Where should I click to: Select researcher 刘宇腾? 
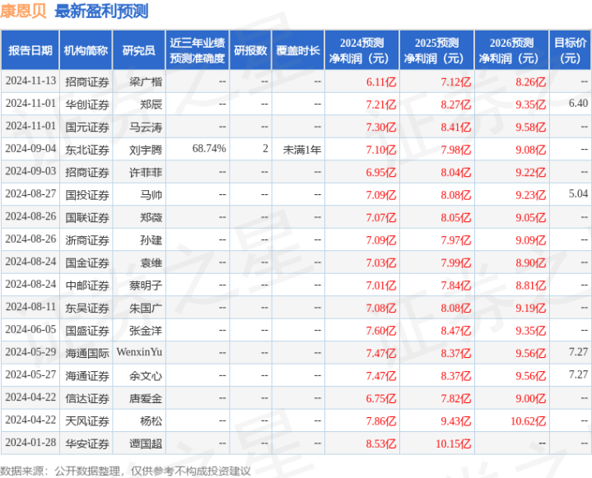[146, 150]
